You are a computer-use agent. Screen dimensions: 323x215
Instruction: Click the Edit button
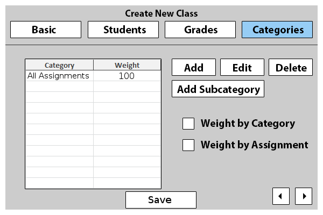(242, 68)
